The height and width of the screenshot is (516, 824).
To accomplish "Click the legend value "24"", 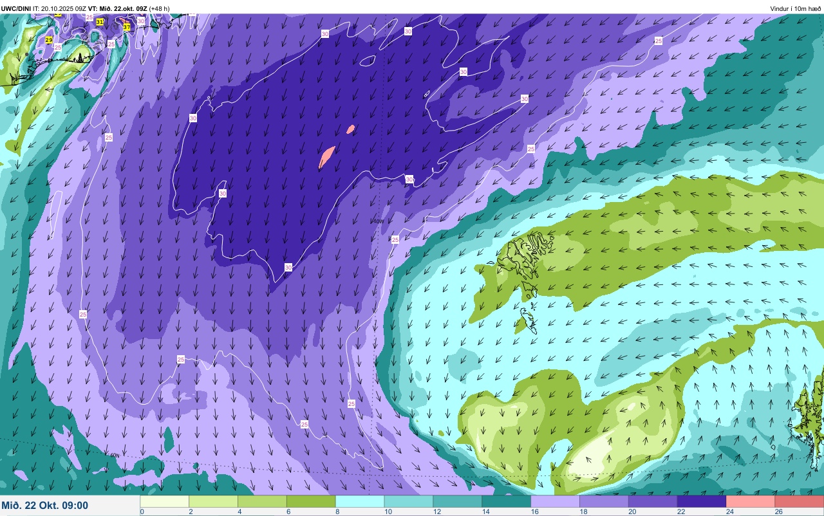I will 729,511.
